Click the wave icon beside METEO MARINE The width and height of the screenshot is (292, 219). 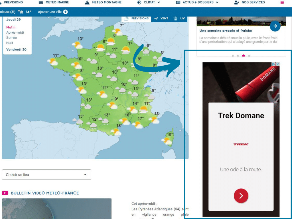[x=41, y=2]
